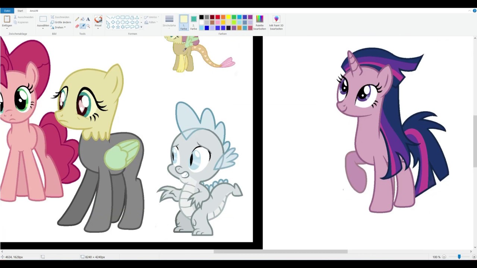Choose the Right triangle shape
This screenshot has width=477, height=268.
tap(108, 22)
